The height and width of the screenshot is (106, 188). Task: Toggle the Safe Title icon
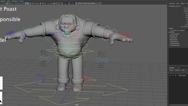20,3
